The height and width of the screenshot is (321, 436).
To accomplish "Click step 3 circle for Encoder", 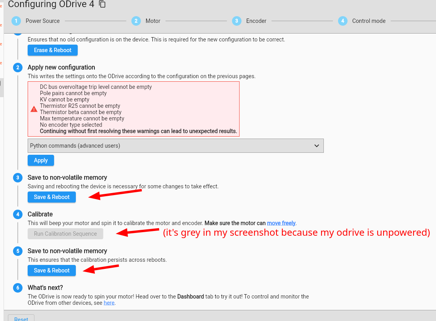I will (237, 21).
